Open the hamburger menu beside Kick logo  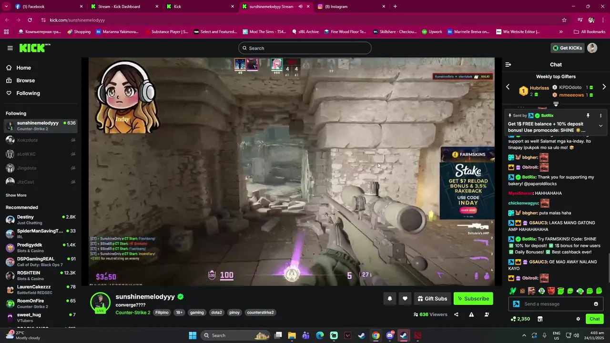10,48
